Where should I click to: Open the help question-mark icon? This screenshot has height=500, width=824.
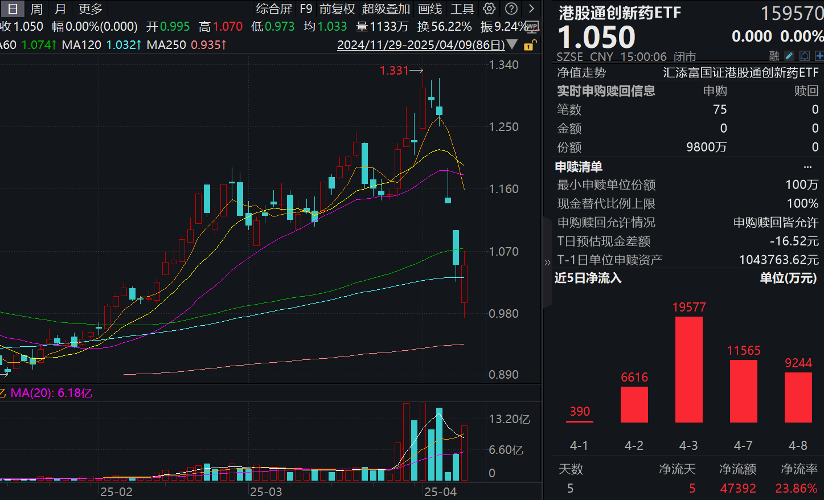click(x=512, y=9)
